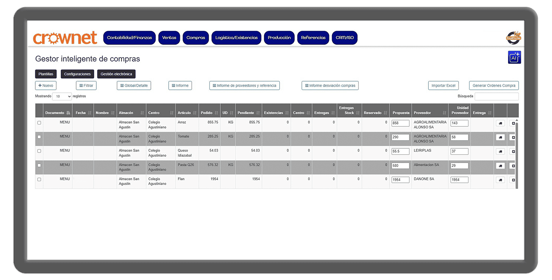The height and width of the screenshot is (280, 552).
Task: Sort by the Proveedor column arrows
Action: point(444,113)
